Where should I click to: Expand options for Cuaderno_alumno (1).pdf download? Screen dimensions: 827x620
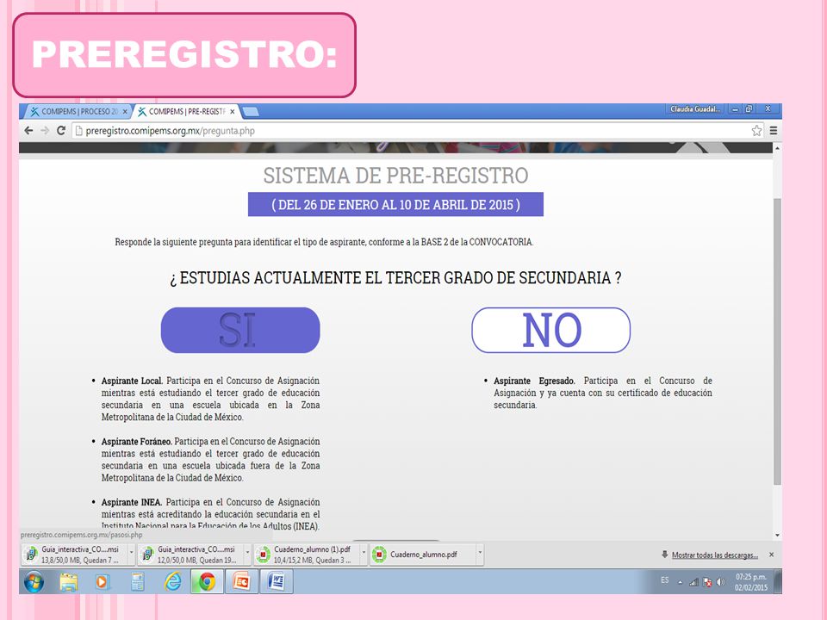tap(364, 553)
